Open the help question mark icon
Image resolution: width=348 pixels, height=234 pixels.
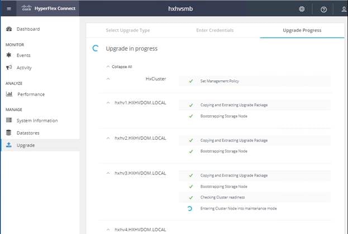tap(323, 9)
